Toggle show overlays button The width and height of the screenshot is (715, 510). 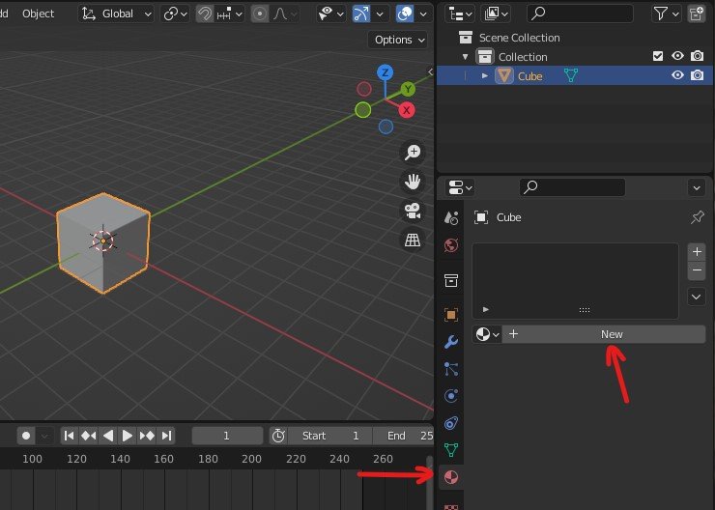405,14
